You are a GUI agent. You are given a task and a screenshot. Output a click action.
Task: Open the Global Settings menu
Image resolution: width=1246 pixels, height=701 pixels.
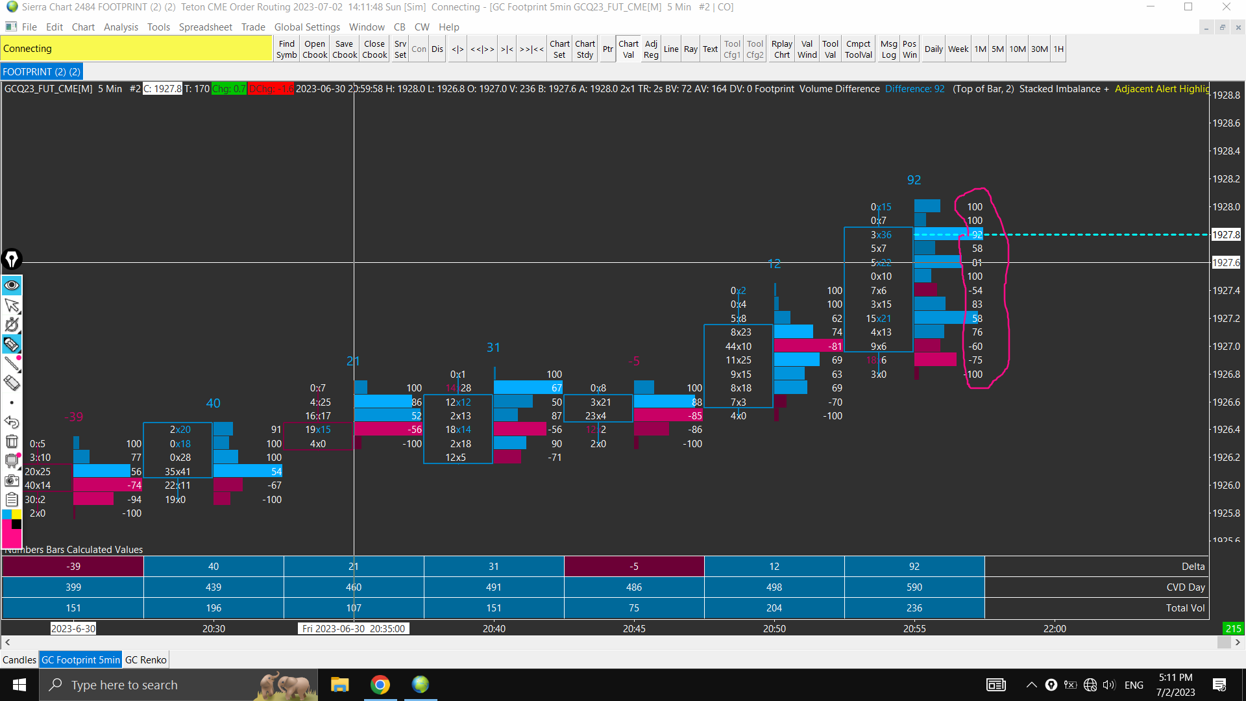(x=307, y=27)
